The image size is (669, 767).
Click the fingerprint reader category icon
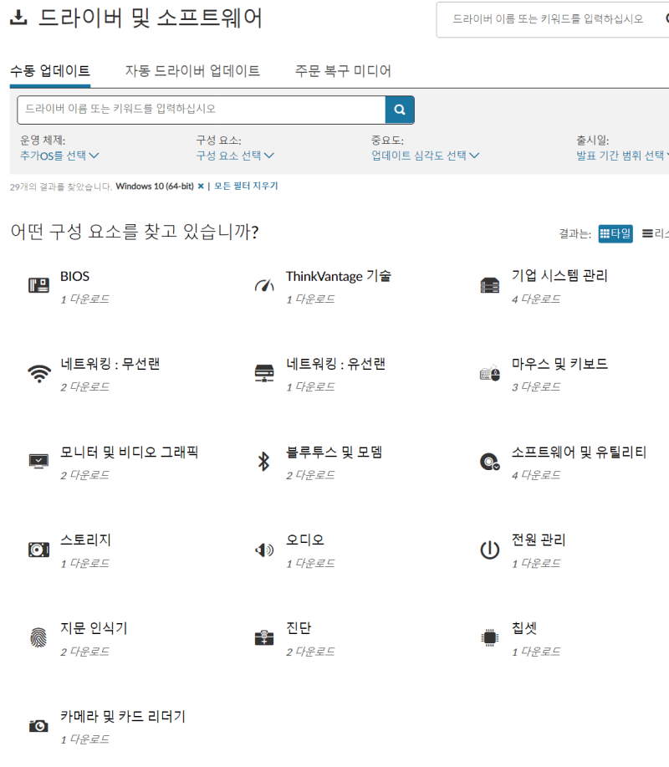(x=38, y=637)
